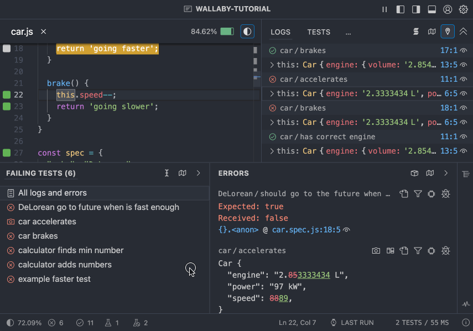This screenshot has height=331, width=473.
Task: Toggle the coverage contrast button
Action: [247, 31]
